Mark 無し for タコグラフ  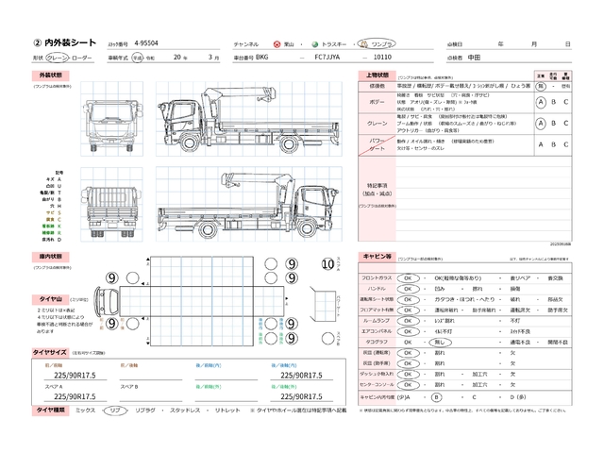(409, 346)
